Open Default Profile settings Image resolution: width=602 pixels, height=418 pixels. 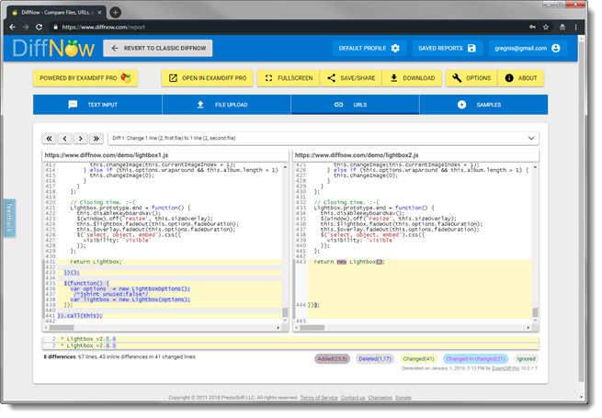[369, 49]
